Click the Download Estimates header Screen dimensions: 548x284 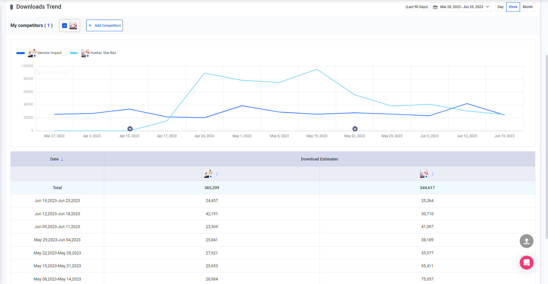[319, 159]
